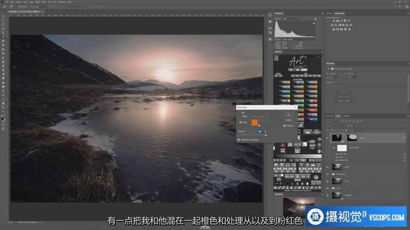Select the Hand tool
The height and width of the screenshot is (230, 410).
pyautogui.click(x=3, y=103)
